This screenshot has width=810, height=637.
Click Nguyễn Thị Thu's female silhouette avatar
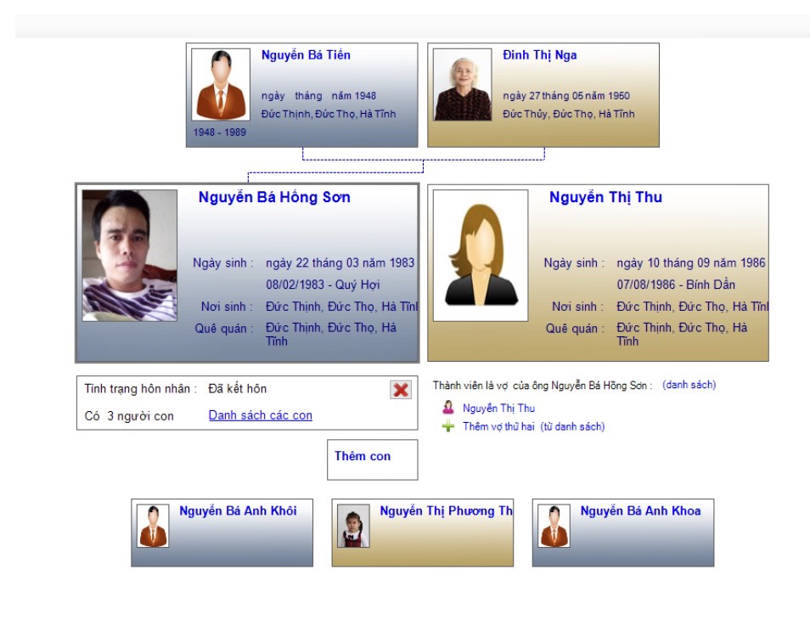pos(481,255)
